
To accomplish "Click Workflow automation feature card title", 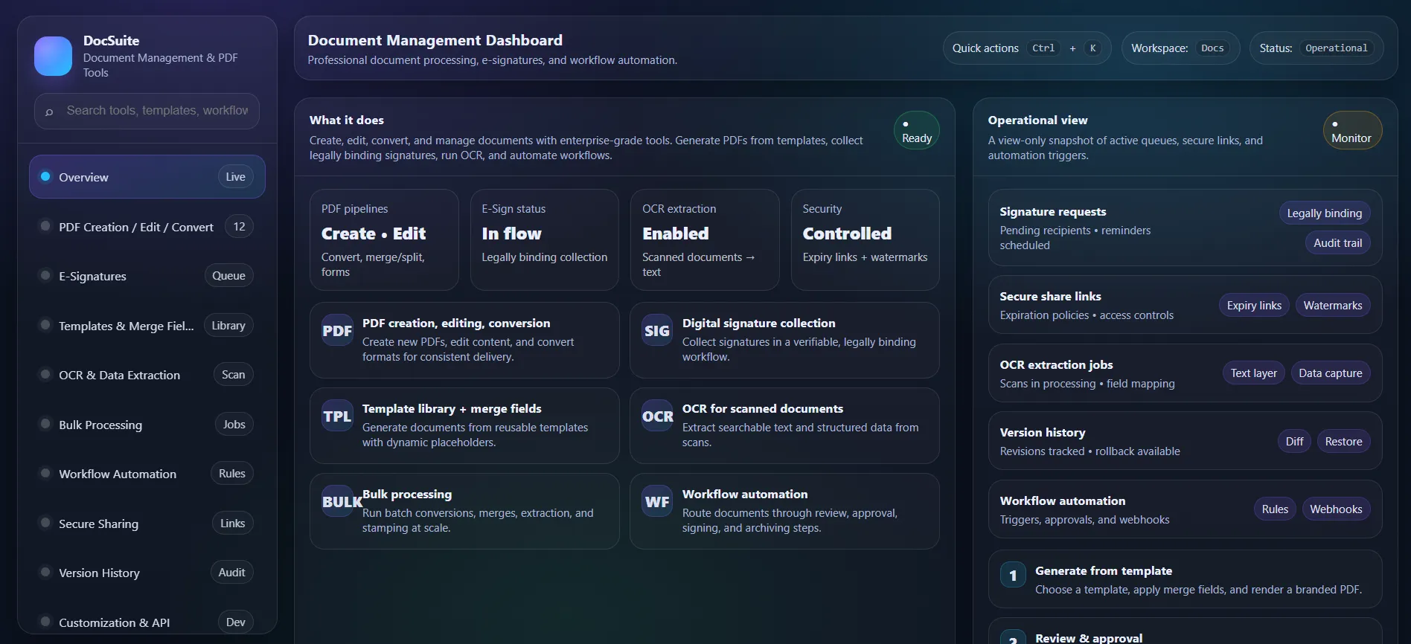I will coord(745,495).
